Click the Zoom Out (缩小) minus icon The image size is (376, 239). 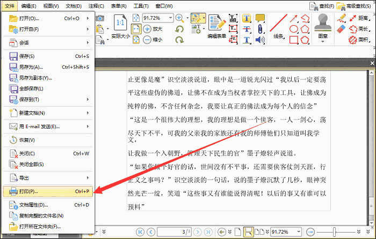tap(147, 40)
